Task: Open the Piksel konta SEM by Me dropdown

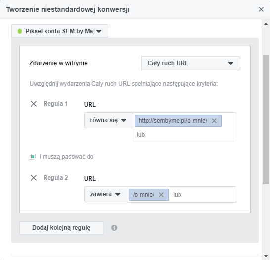Action: coord(60,31)
